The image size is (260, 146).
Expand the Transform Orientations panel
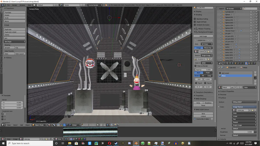pos(204,92)
